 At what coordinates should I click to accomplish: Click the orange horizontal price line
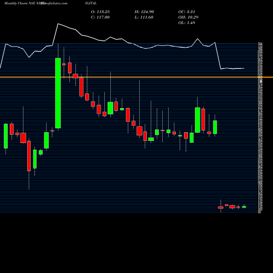[x=136, y=78]
